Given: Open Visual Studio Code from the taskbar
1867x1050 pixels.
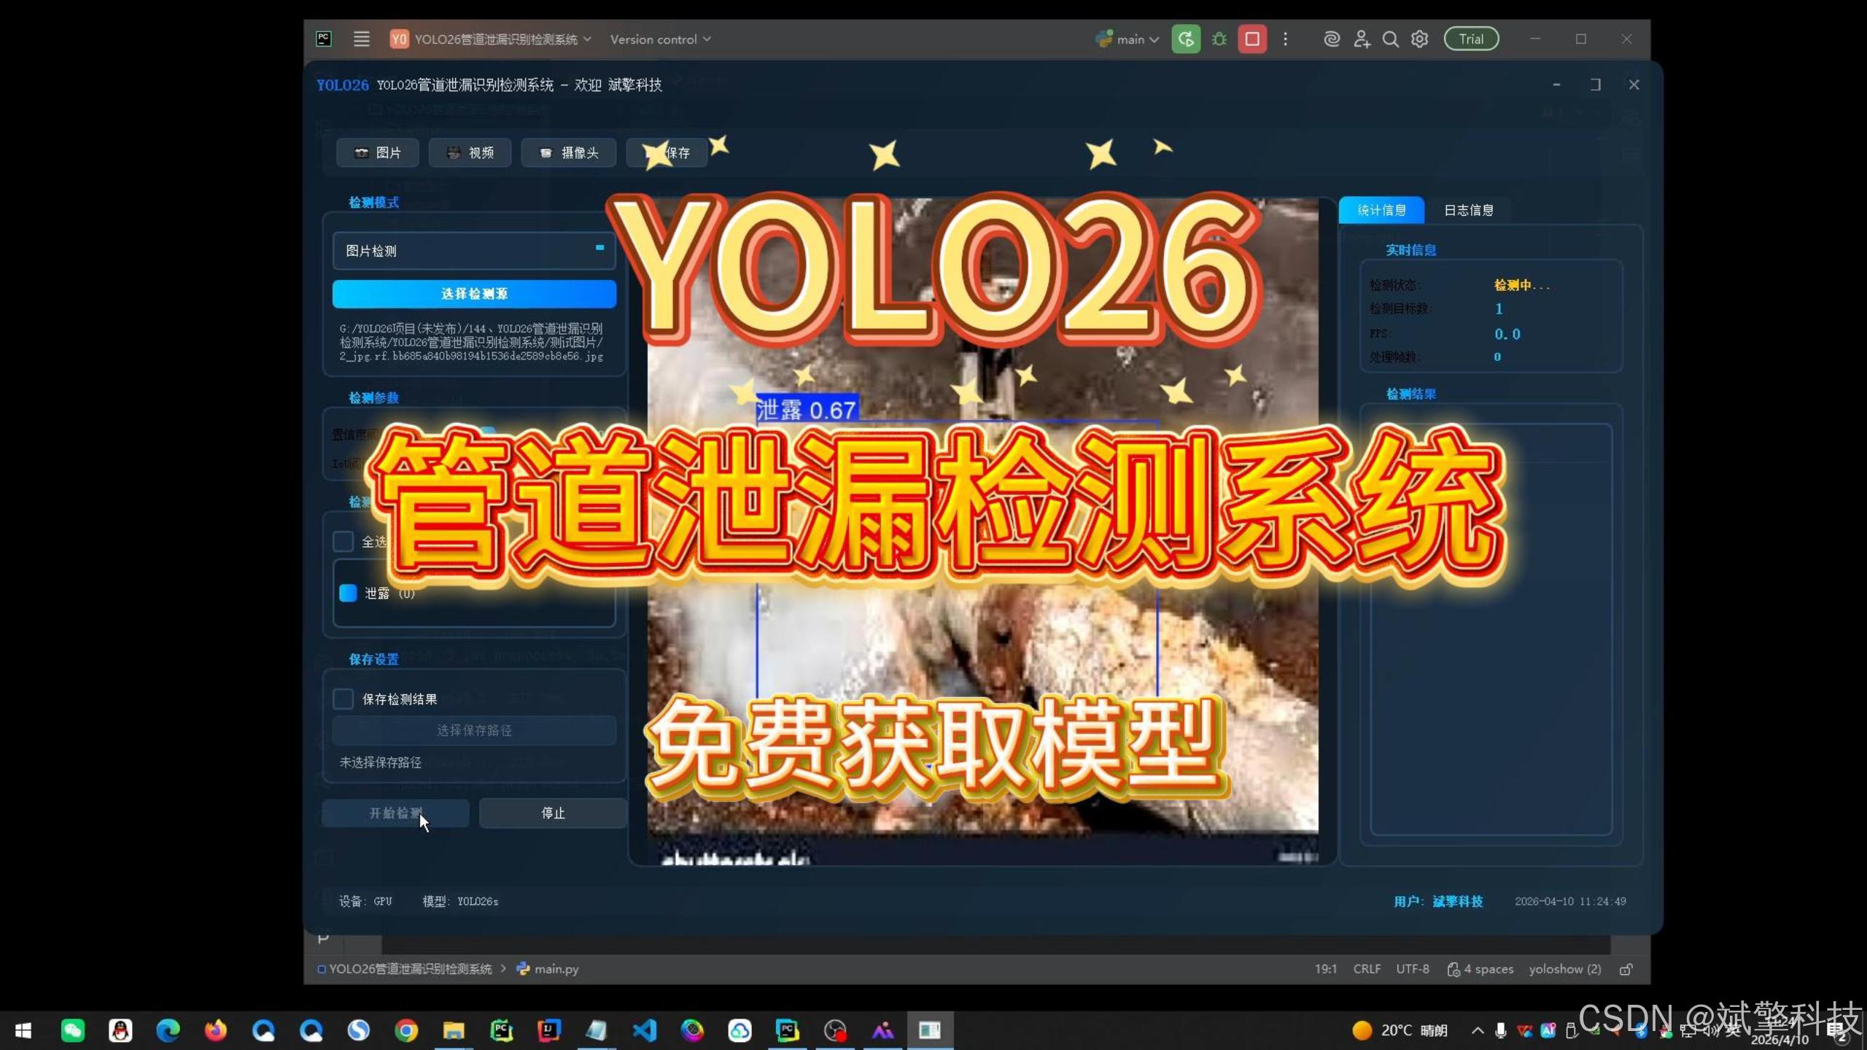Looking at the screenshot, I should coord(645,1030).
